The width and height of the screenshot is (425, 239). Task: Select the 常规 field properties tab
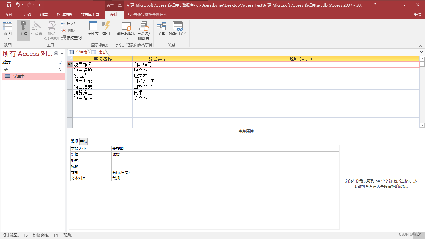[74, 141]
